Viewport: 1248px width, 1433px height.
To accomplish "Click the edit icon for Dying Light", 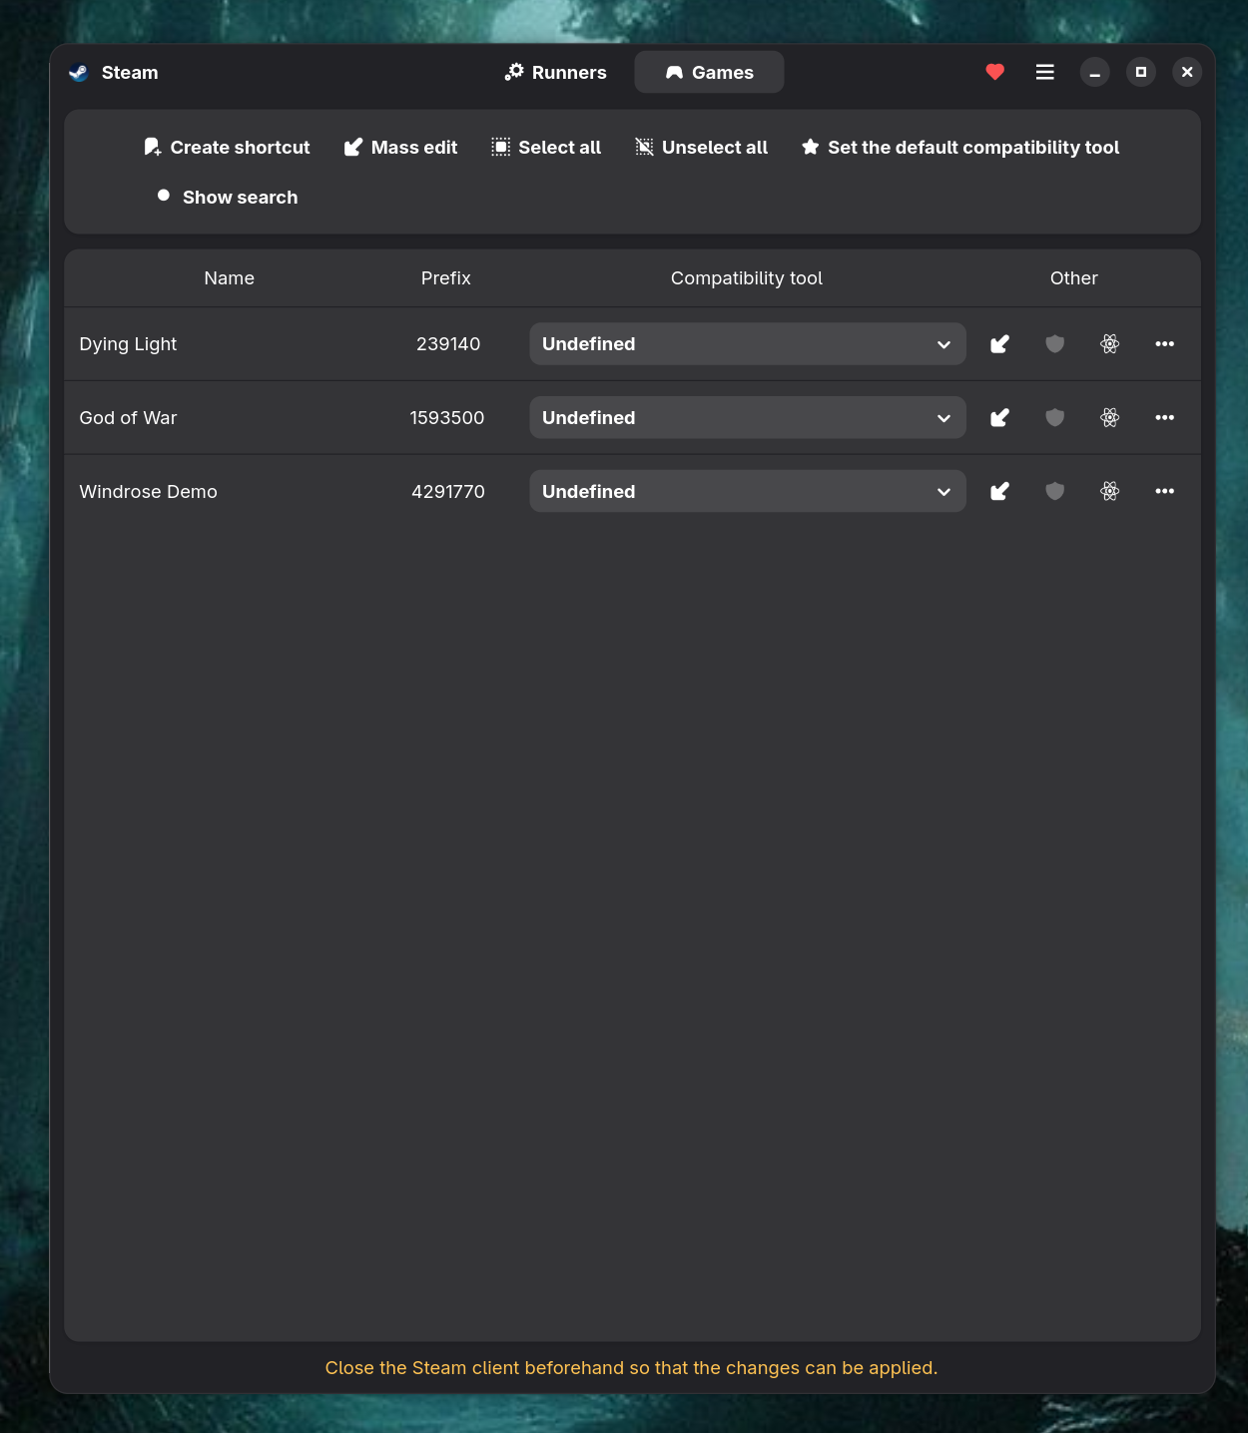I will 999,344.
